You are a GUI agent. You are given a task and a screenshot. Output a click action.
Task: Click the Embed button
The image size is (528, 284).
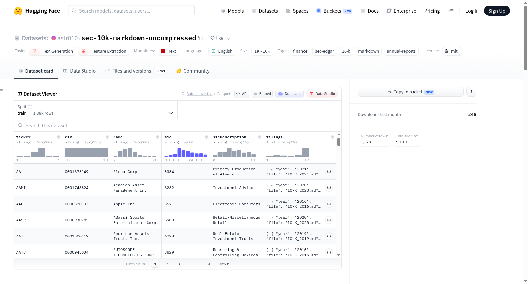(x=262, y=94)
